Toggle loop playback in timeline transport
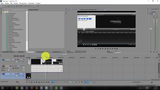Viewport: 160px width, 90px height. [x=29, y=82]
